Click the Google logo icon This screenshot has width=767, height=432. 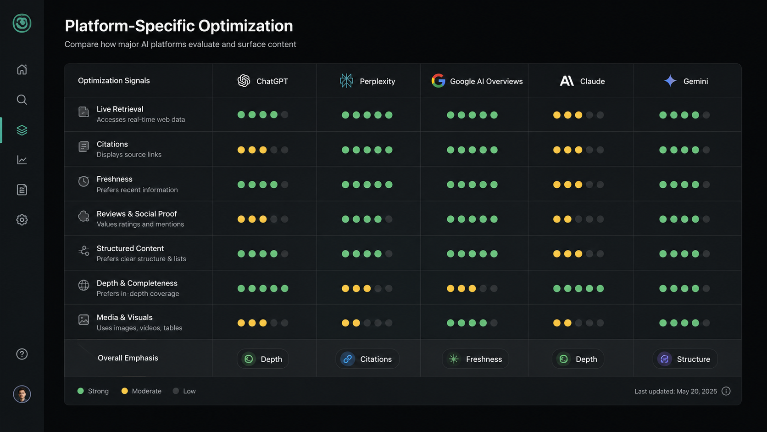point(438,81)
